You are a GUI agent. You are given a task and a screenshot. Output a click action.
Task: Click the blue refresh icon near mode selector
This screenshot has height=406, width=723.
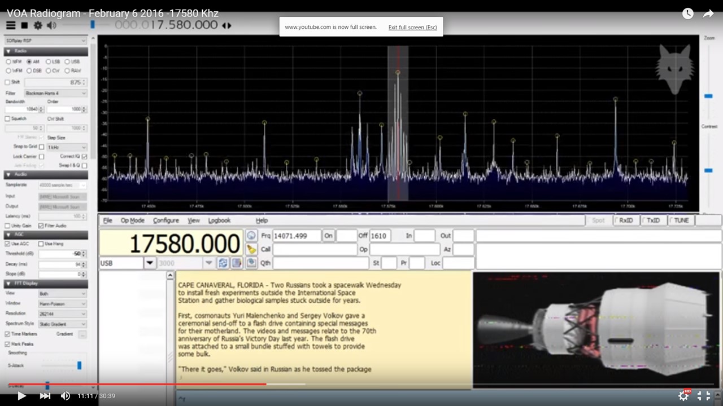(223, 263)
